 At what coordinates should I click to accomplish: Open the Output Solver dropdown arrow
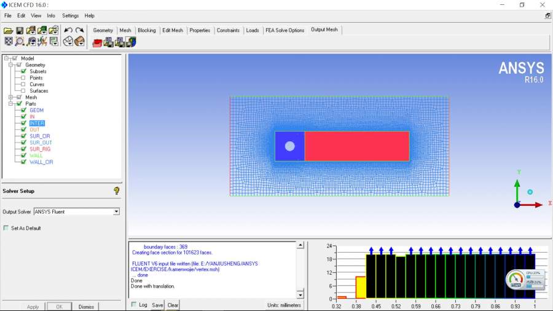[x=116, y=211]
